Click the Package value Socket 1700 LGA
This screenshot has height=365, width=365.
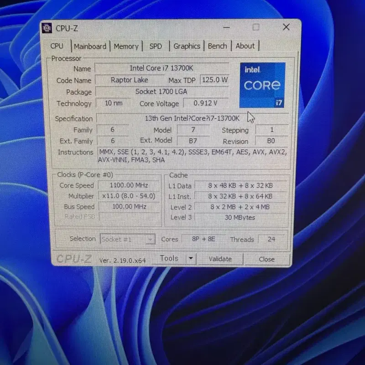point(162,92)
